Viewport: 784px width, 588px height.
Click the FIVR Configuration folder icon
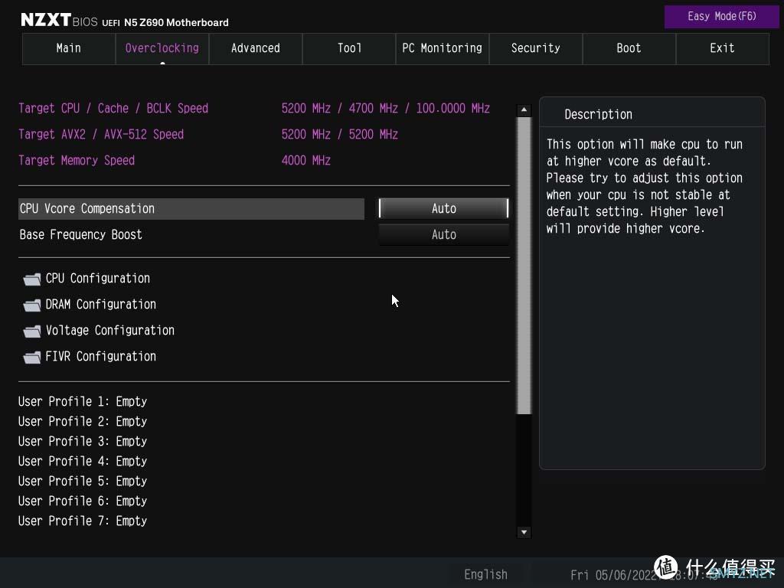point(32,358)
